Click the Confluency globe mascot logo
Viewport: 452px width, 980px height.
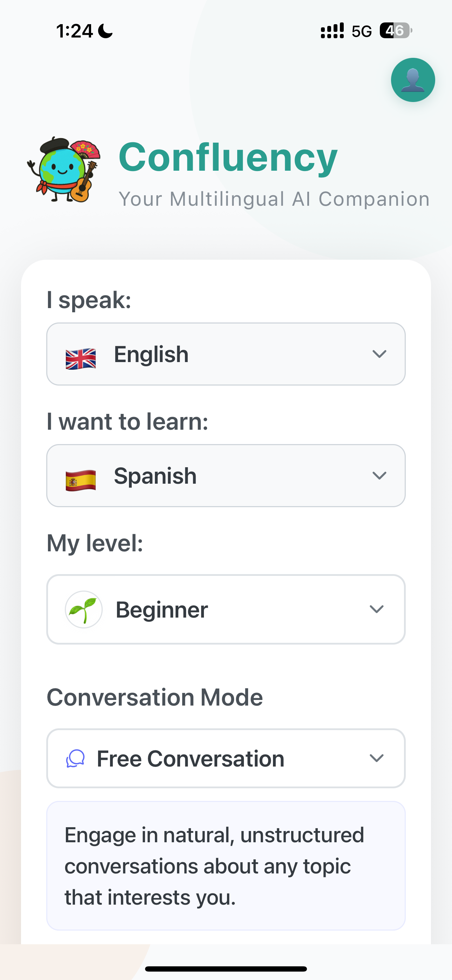coord(63,170)
